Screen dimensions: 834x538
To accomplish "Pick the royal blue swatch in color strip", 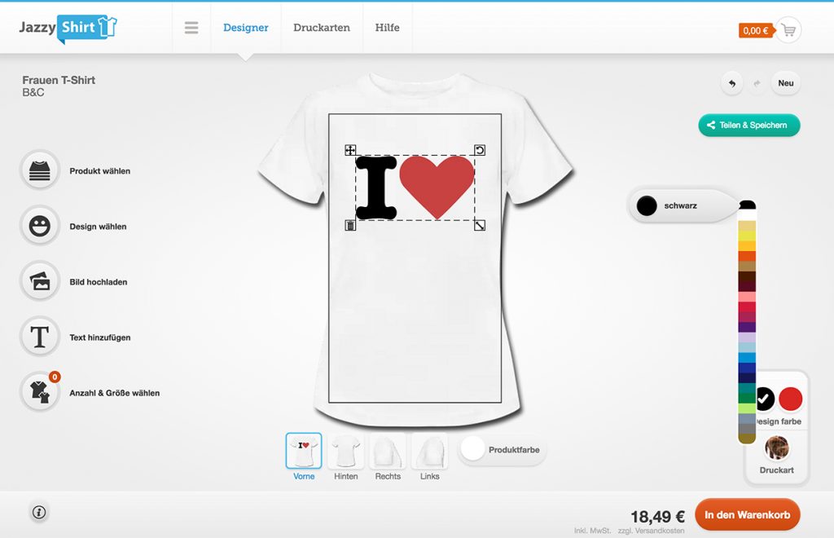I will [x=747, y=367].
